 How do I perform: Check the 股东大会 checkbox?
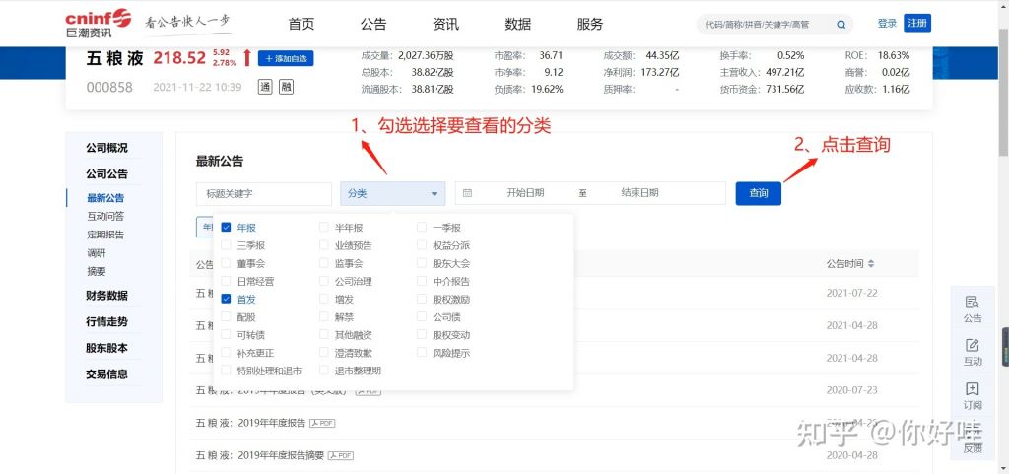pos(422,263)
